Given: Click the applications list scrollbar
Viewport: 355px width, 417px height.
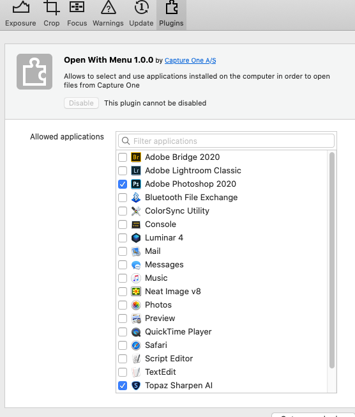Looking at the screenshot, I should tap(332, 260).
